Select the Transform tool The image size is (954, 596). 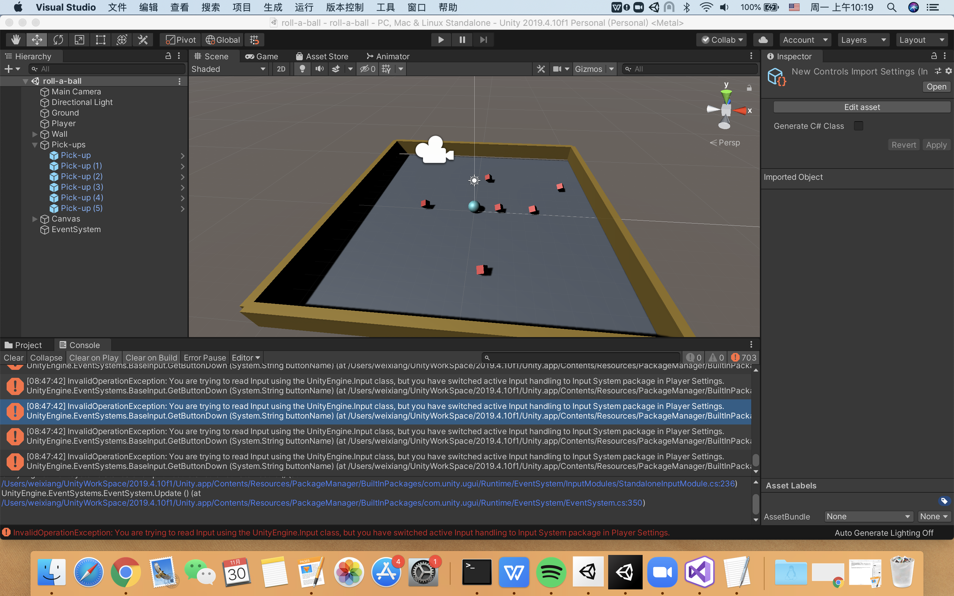(122, 40)
